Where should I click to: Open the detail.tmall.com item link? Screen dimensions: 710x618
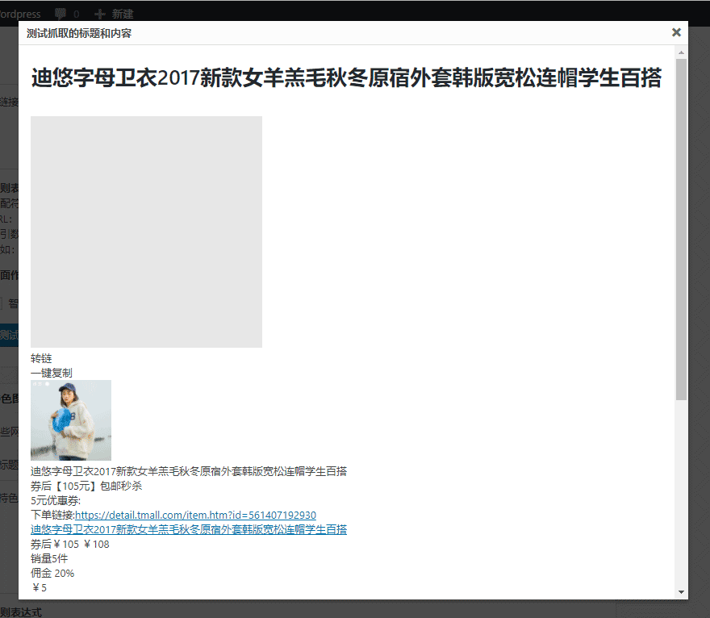point(195,515)
